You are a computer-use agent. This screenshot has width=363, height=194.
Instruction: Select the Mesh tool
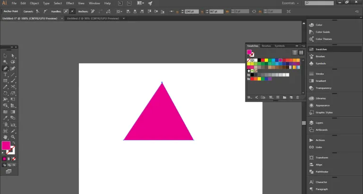[5, 112]
